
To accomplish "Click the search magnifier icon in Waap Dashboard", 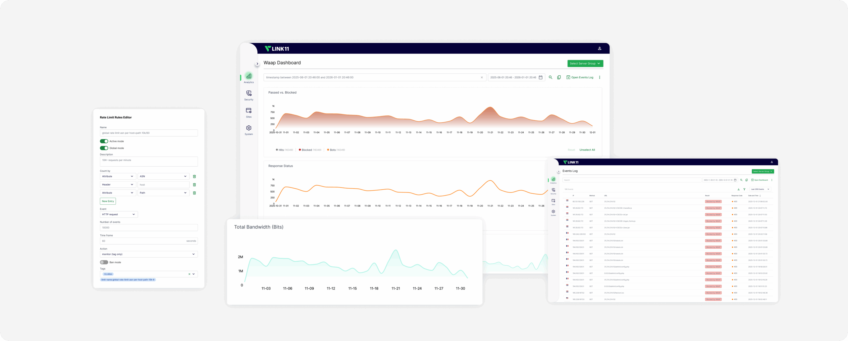I will (x=551, y=77).
